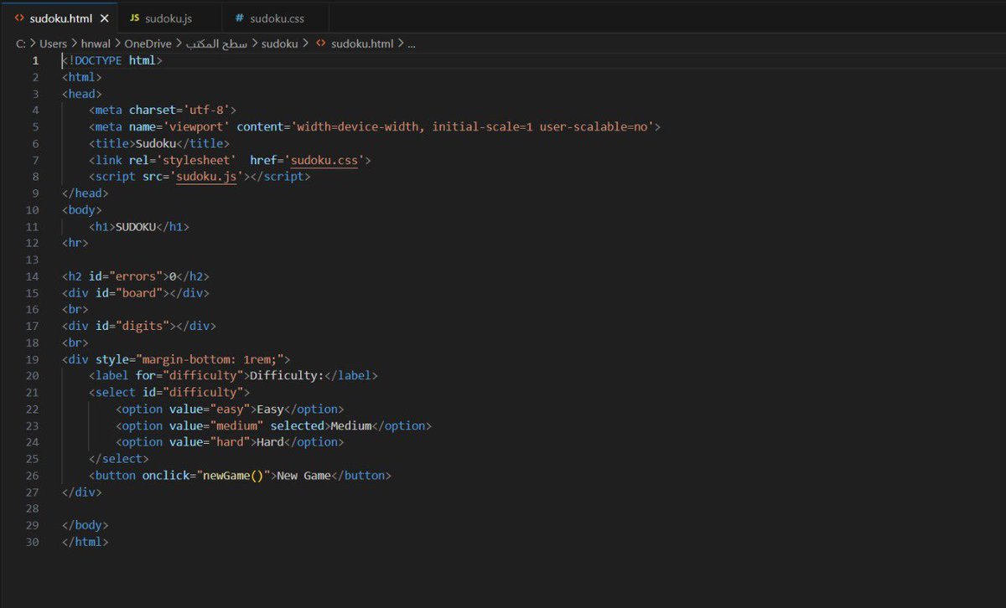Click line number 10 in the gutter
Screen dimensions: 1006x608
pos(33,209)
